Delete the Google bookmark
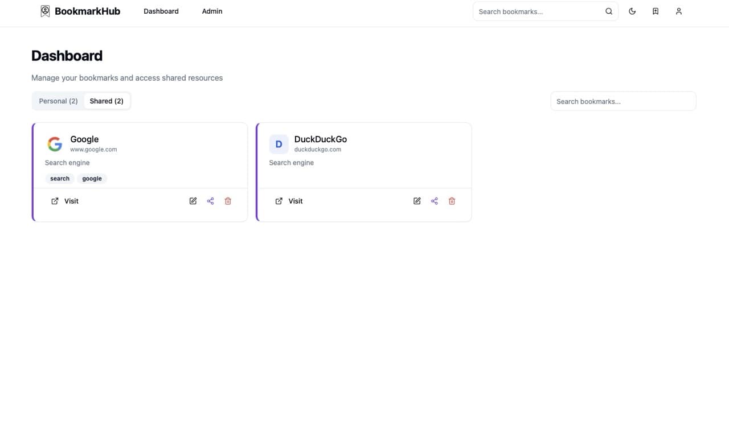Image resolution: width=729 pixels, height=437 pixels. [228, 201]
